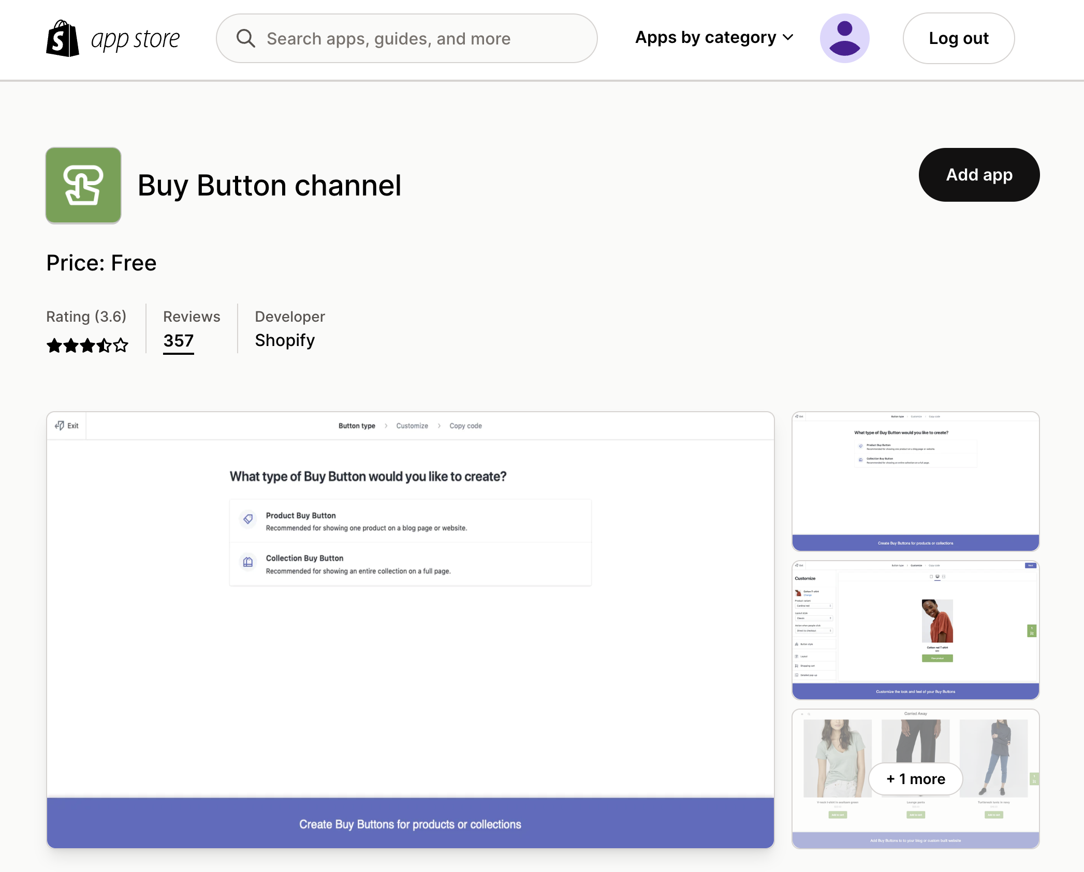Screen dimensions: 1084x872
Task: Click the chevron between Button type and Customize
Action: coord(386,426)
